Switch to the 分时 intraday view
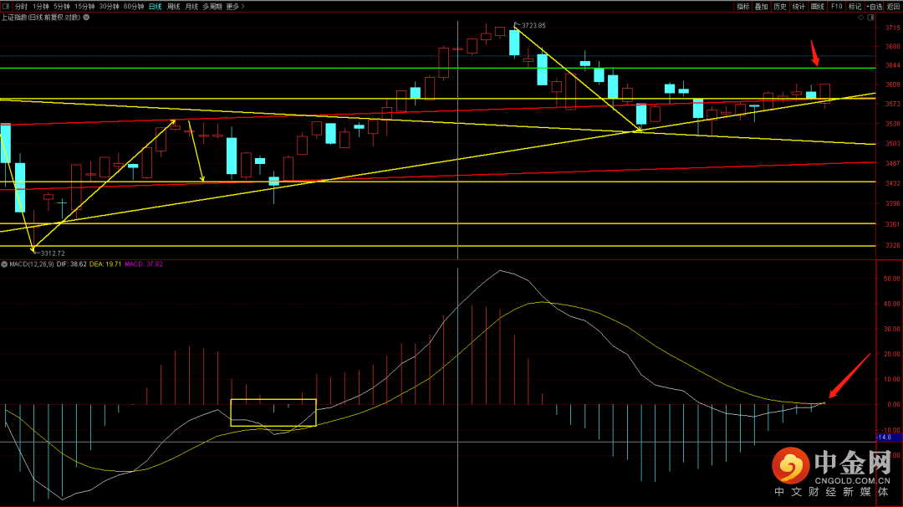 pyautogui.click(x=21, y=6)
